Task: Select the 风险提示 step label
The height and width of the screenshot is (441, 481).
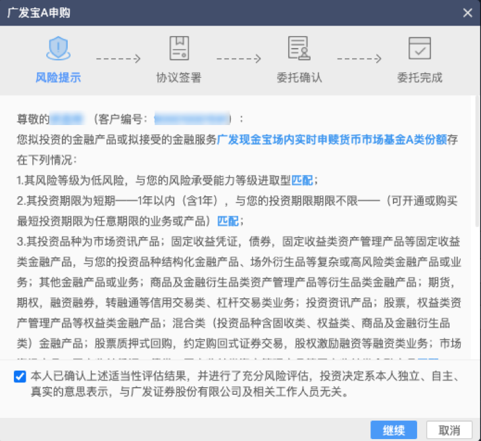Action: click(x=58, y=78)
